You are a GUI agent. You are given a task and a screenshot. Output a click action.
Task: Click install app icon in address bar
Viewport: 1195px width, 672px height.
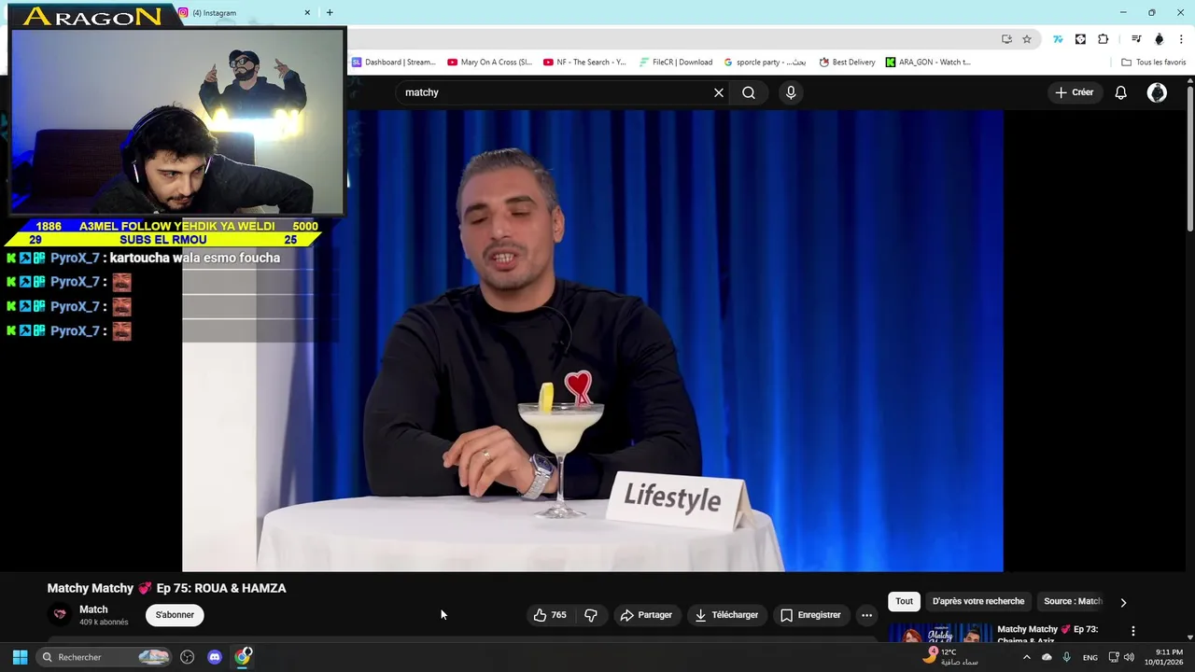coord(1006,39)
